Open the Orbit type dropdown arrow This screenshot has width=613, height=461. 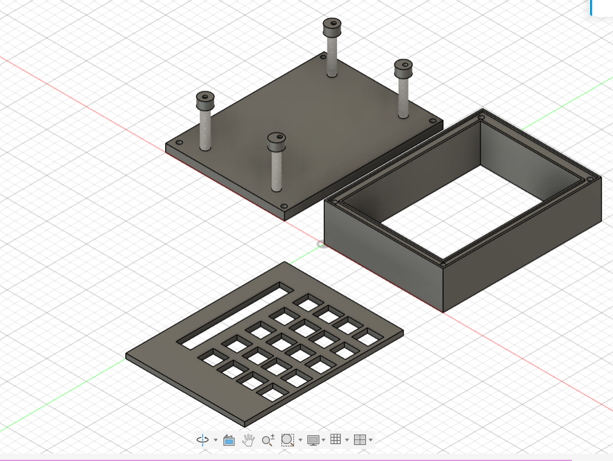tap(215, 440)
